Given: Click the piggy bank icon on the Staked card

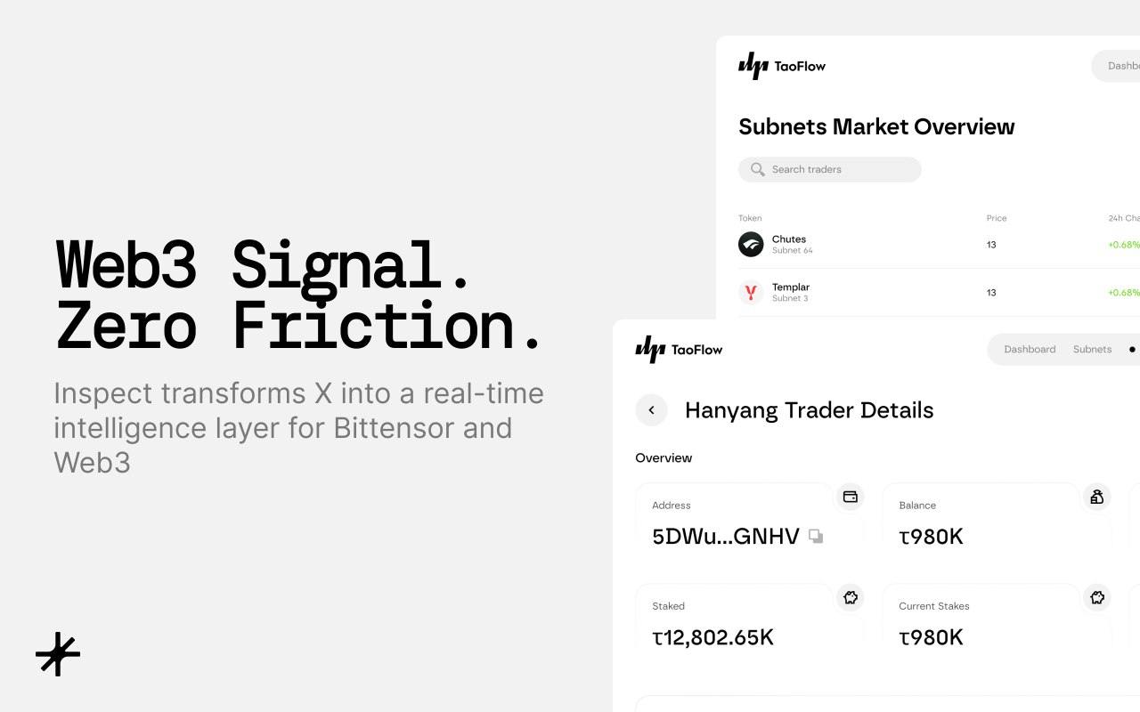Looking at the screenshot, I should coord(850,597).
